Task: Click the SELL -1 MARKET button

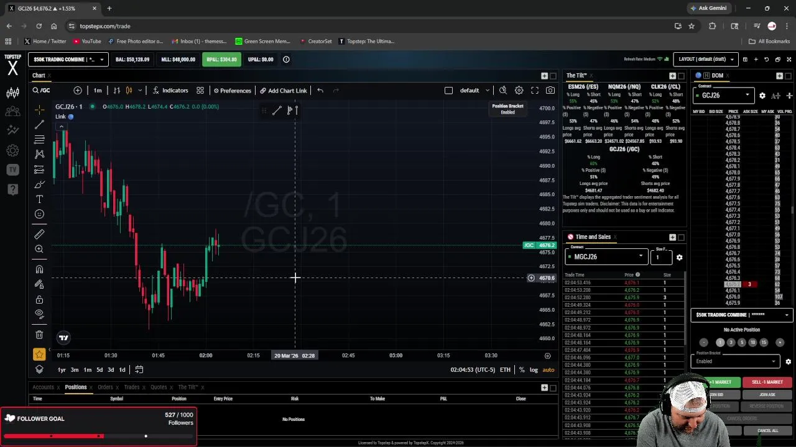Action: pos(767,382)
